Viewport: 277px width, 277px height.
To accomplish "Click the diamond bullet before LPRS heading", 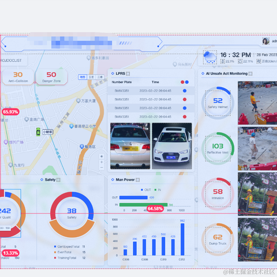I will coord(113,73).
